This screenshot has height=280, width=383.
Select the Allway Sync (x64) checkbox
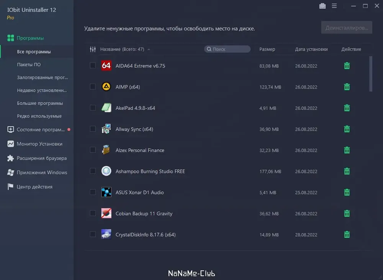click(93, 128)
